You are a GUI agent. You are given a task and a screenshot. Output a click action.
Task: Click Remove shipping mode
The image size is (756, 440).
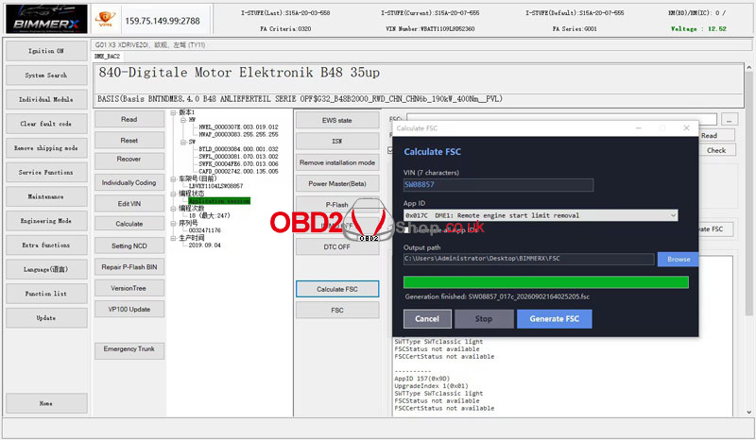(x=46, y=148)
